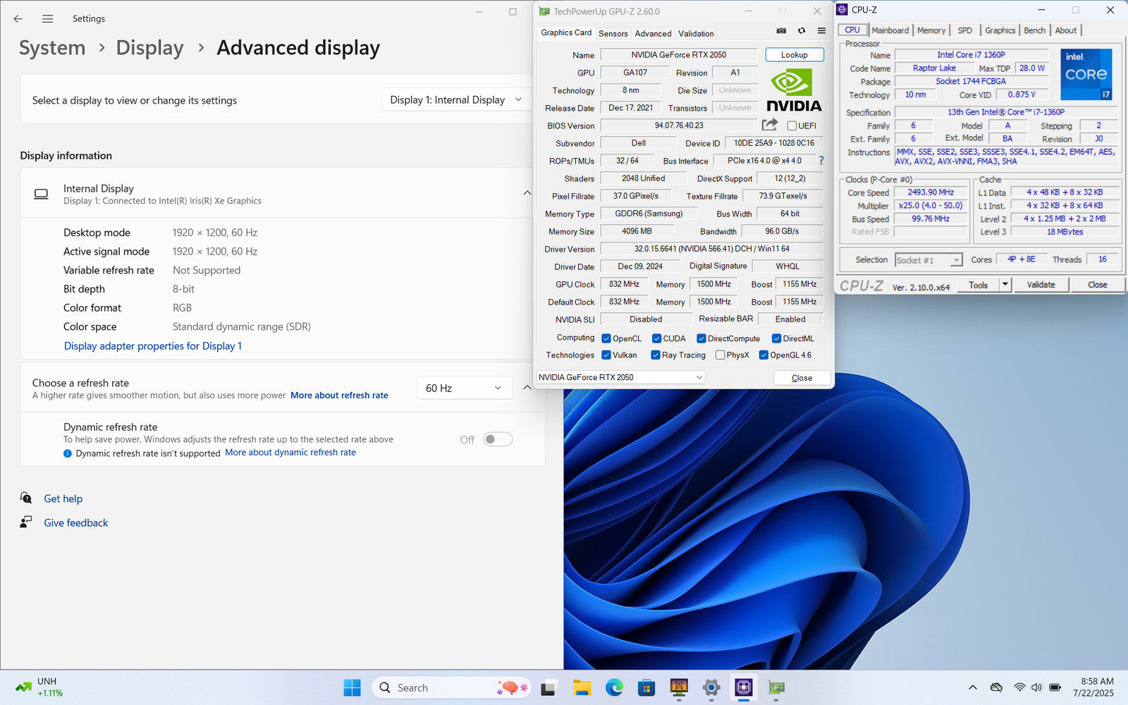Open File Explorer from the taskbar
This screenshot has height=705, width=1128.
[x=582, y=687]
